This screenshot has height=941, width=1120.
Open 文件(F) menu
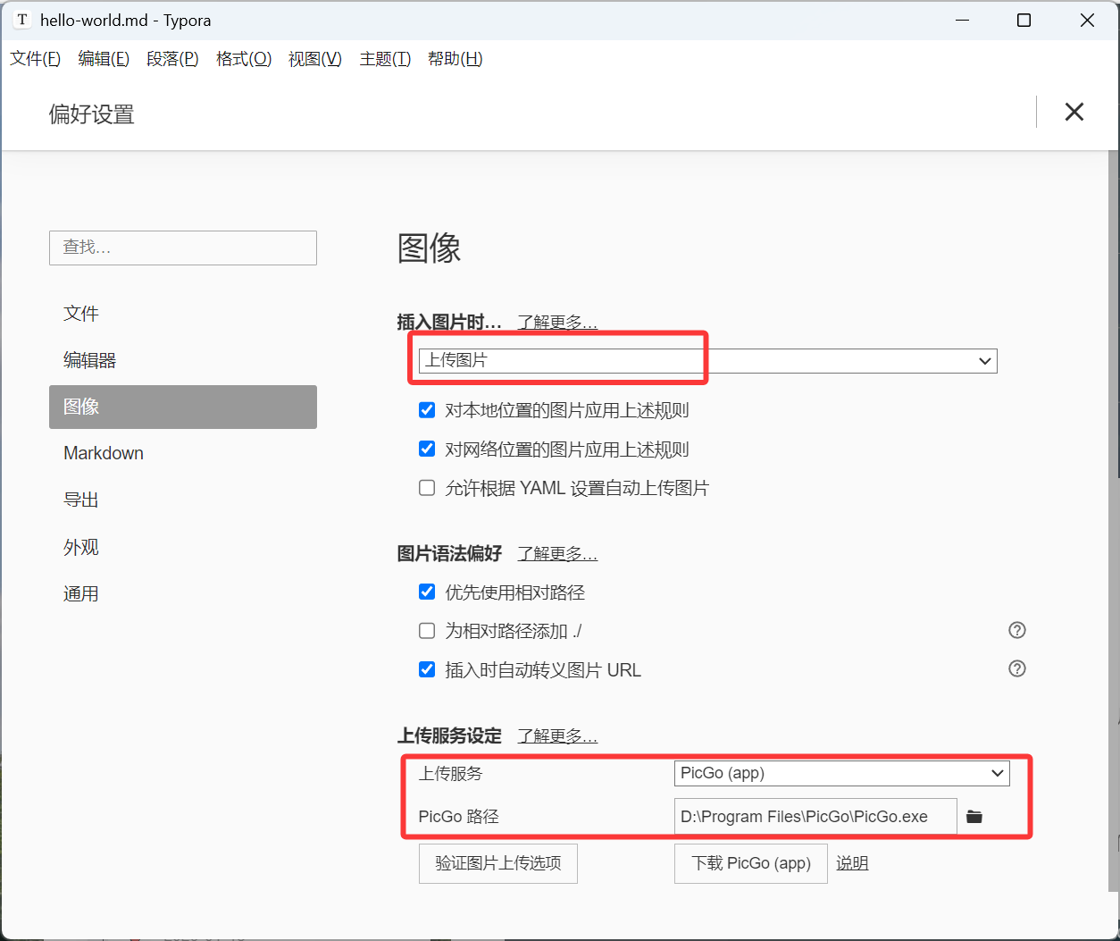click(36, 59)
